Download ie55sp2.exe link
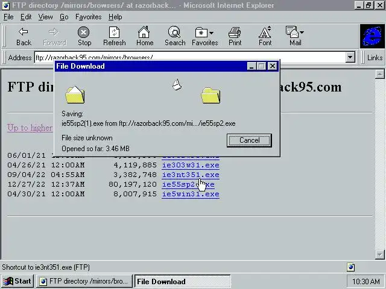386x289 pixels. (188, 184)
